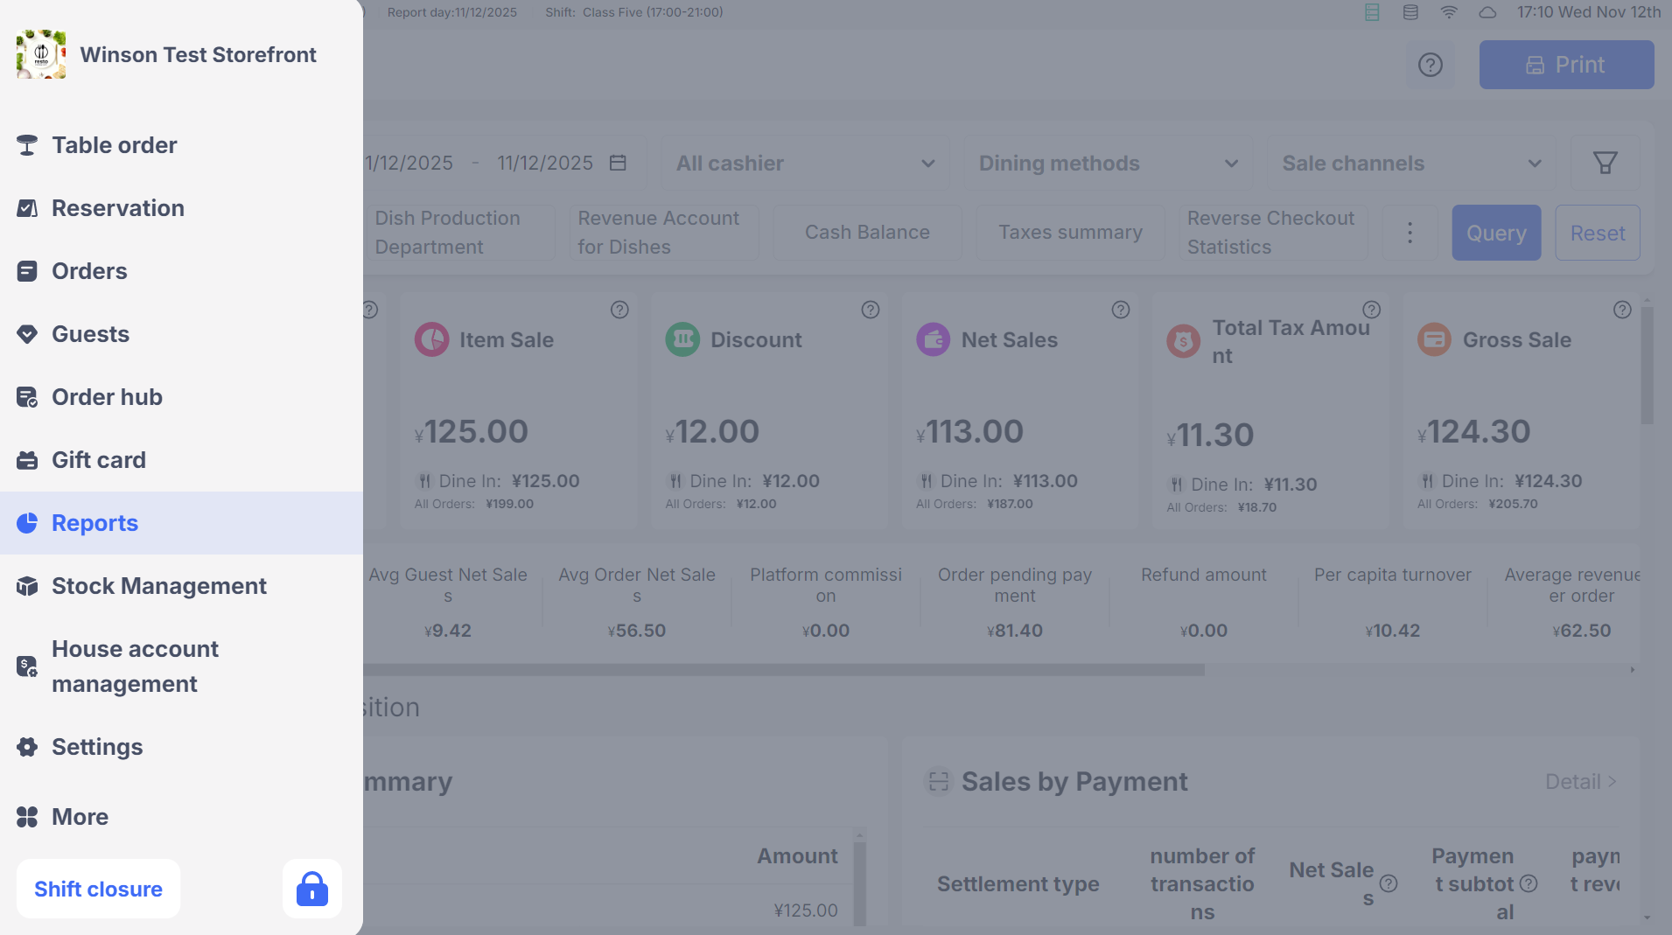The height and width of the screenshot is (935, 1672).
Task: Click the Winson Test Storefront logo
Action: (x=41, y=54)
